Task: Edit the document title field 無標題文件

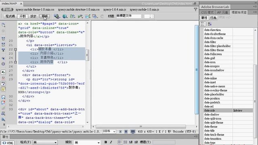Action: pos(129,16)
